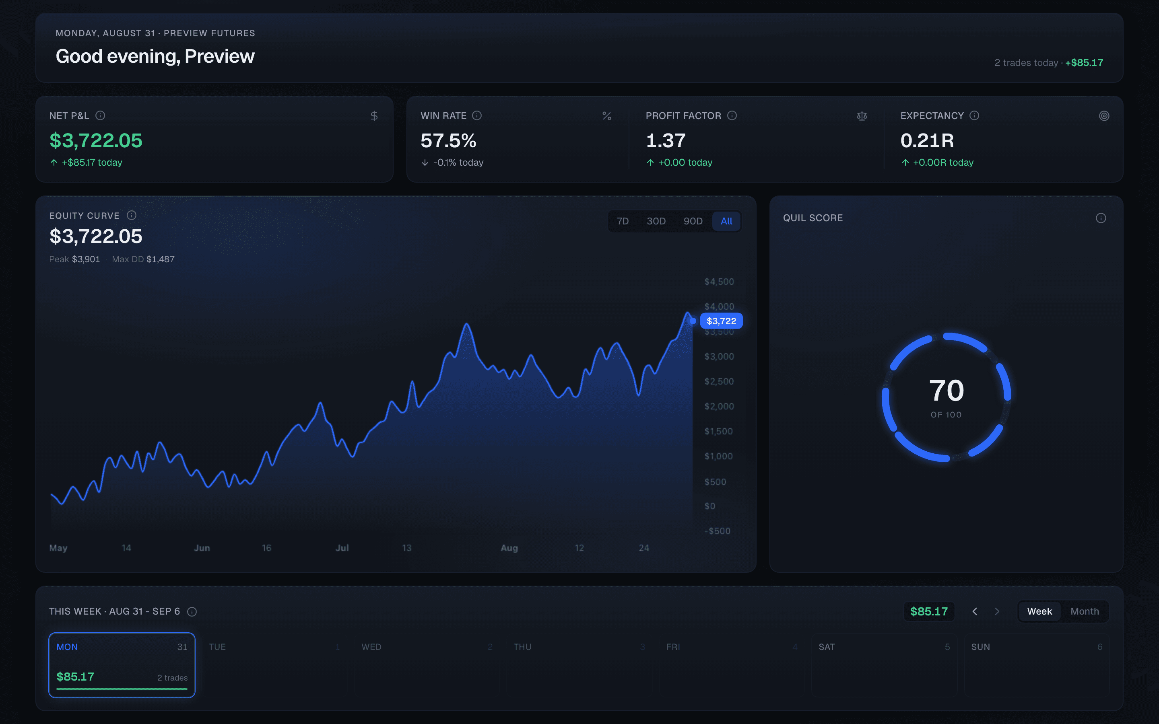Open Monday 31 day card
Image resolution: width=1159 pixels, height=724 pixels.
[x=122, y=665]
